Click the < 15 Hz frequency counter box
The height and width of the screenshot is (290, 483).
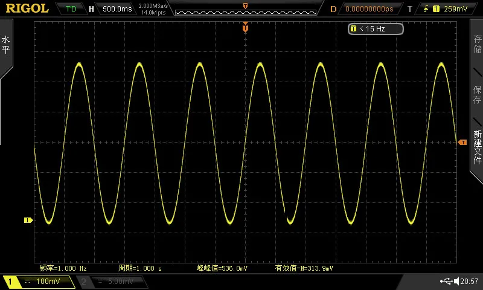coord(376,29)
